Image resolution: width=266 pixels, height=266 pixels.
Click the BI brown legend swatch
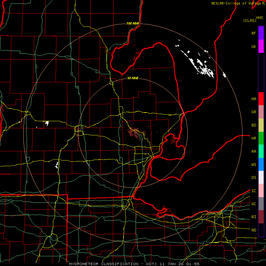tap(261, 217)
